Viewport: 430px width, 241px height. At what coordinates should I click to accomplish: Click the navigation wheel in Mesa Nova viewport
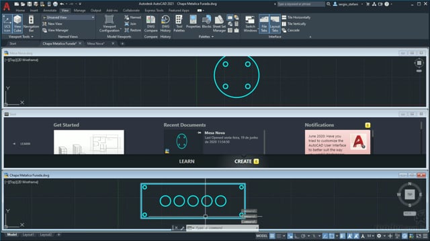[x=419, y=63]
